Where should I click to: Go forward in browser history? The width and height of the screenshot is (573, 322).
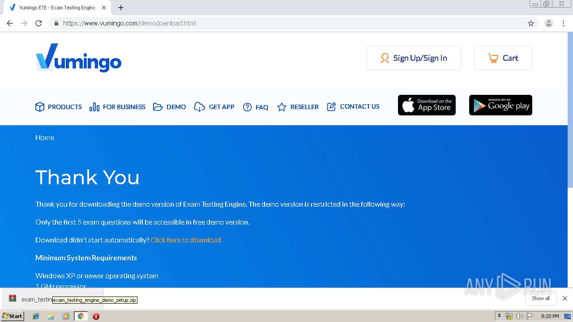(24, 23)
